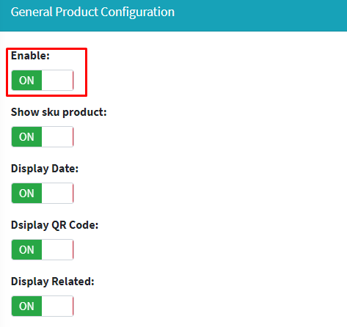Viewport: 347px width, 327px height.
Task: Click the white handle of Show sku product switch
Action: 57,136
